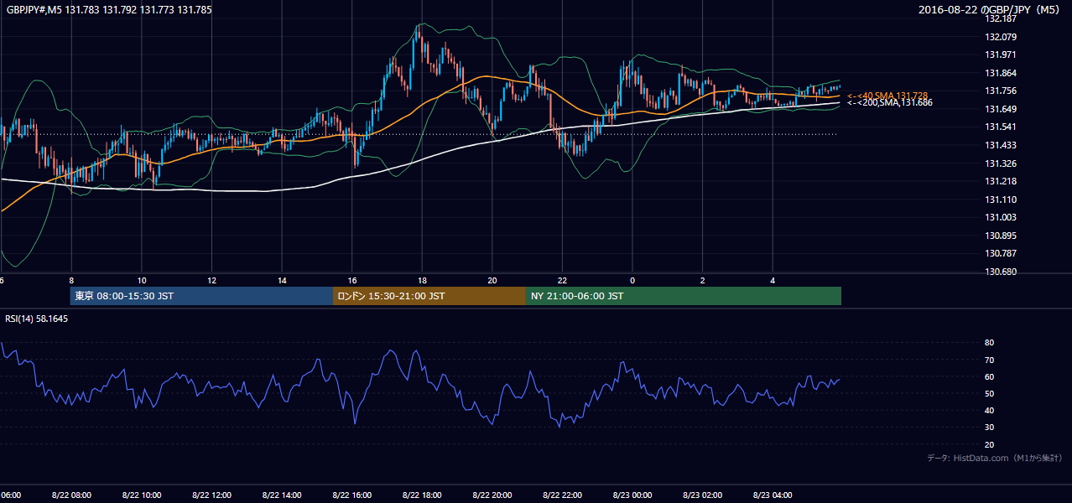Click the 8/22 22:00 date axis label
The height and width of the screenshot is (503, 1072).
pos(563,495)
